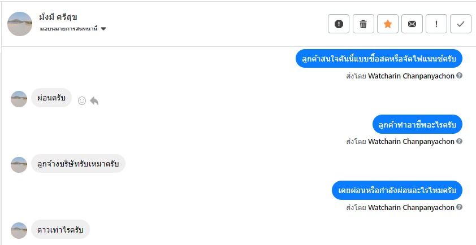Click info icon beside third sender name
Image resolution: width=476 pixels, height=245 pixels.
tap(460, 207)
